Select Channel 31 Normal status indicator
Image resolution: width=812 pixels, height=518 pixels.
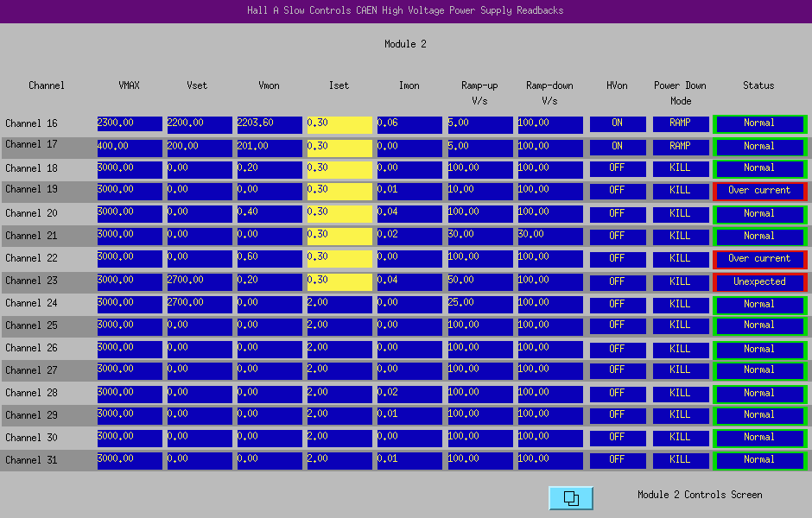(x=759, y=460)
